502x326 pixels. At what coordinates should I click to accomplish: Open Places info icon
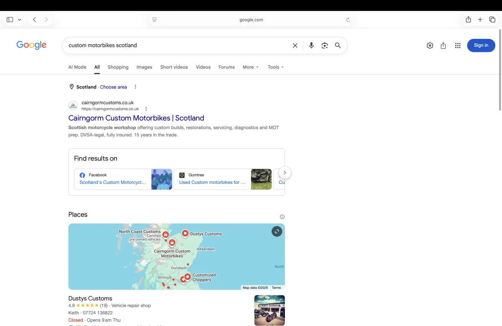pyautogui.click(x=282, y=216)
